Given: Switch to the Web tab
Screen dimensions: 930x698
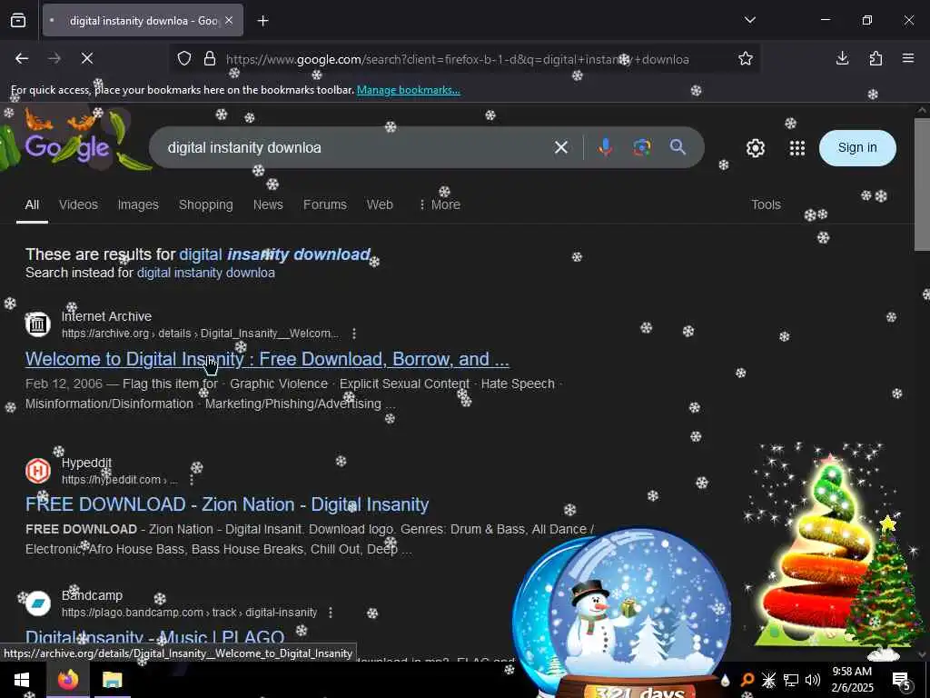Looking at the screenshot, I should click(380, 204).
